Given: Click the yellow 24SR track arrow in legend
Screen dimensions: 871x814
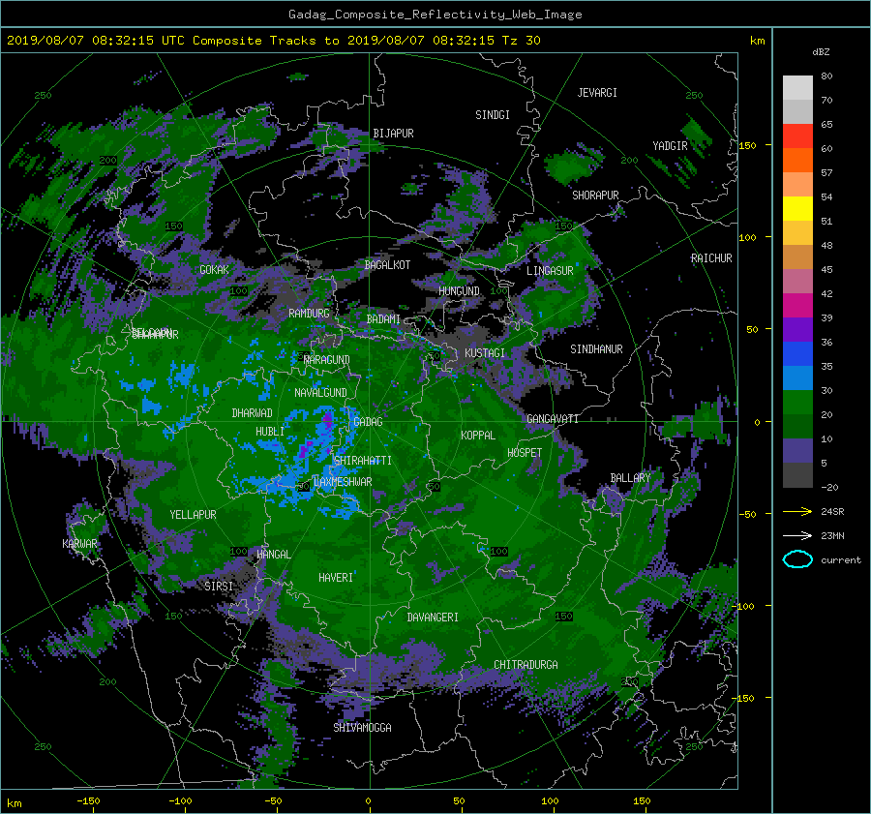Looking at the screenshot, I should coord(797,512).
